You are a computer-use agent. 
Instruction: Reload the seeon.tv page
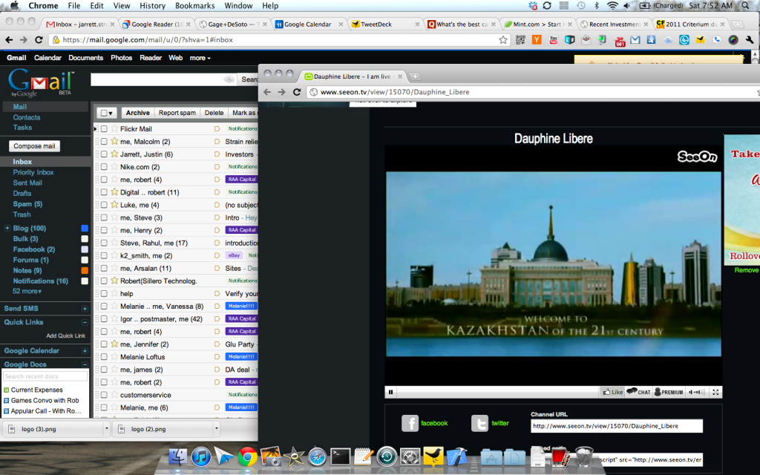pos(297,92)
